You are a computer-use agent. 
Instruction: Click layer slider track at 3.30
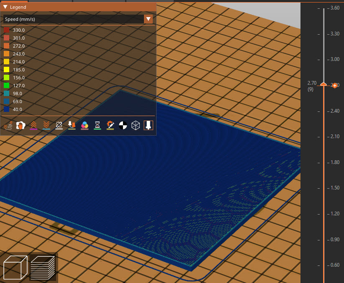[323, 34]
